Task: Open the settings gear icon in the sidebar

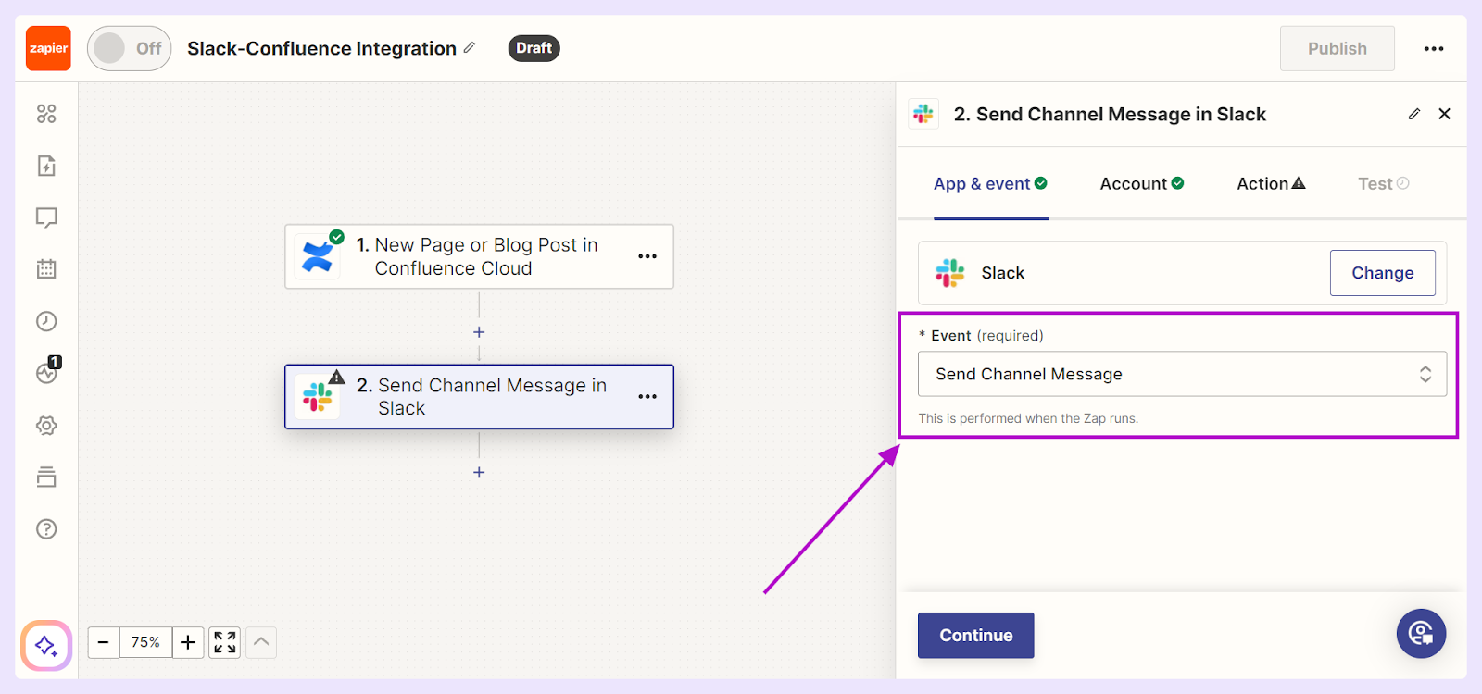Action: (46, 426)
